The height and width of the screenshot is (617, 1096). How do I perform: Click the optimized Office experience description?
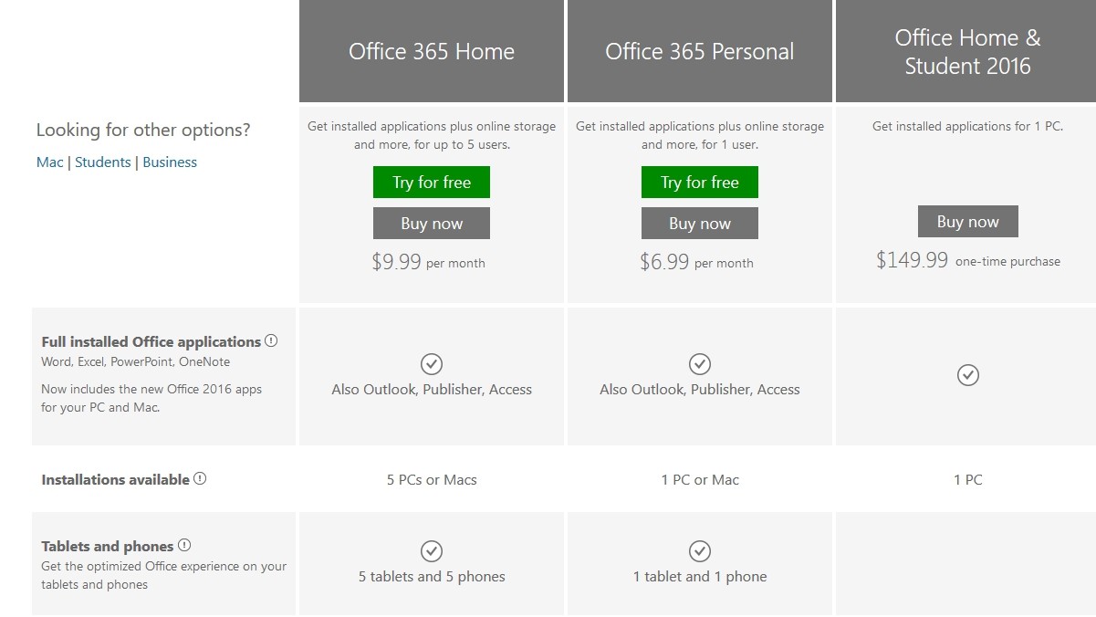(164, 575)
